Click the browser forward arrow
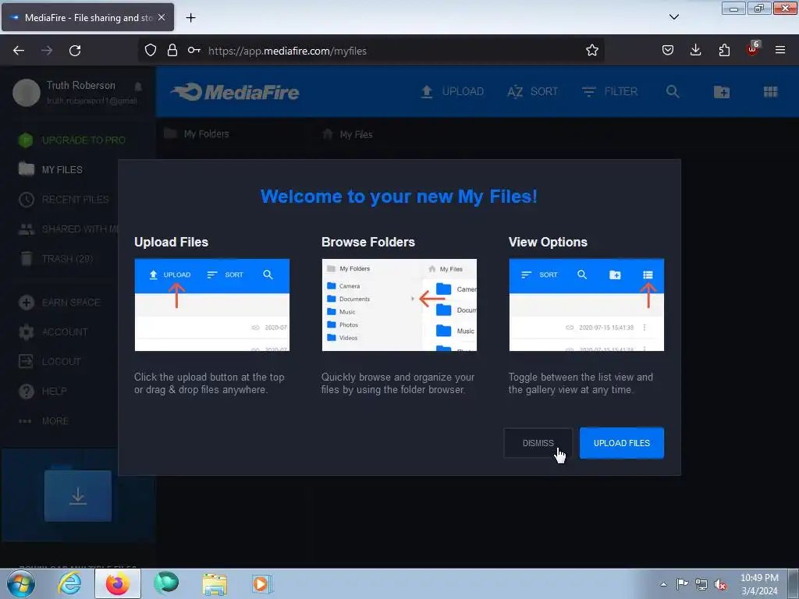Viewport: 799px width, 599px height. (x=47, y=51)
